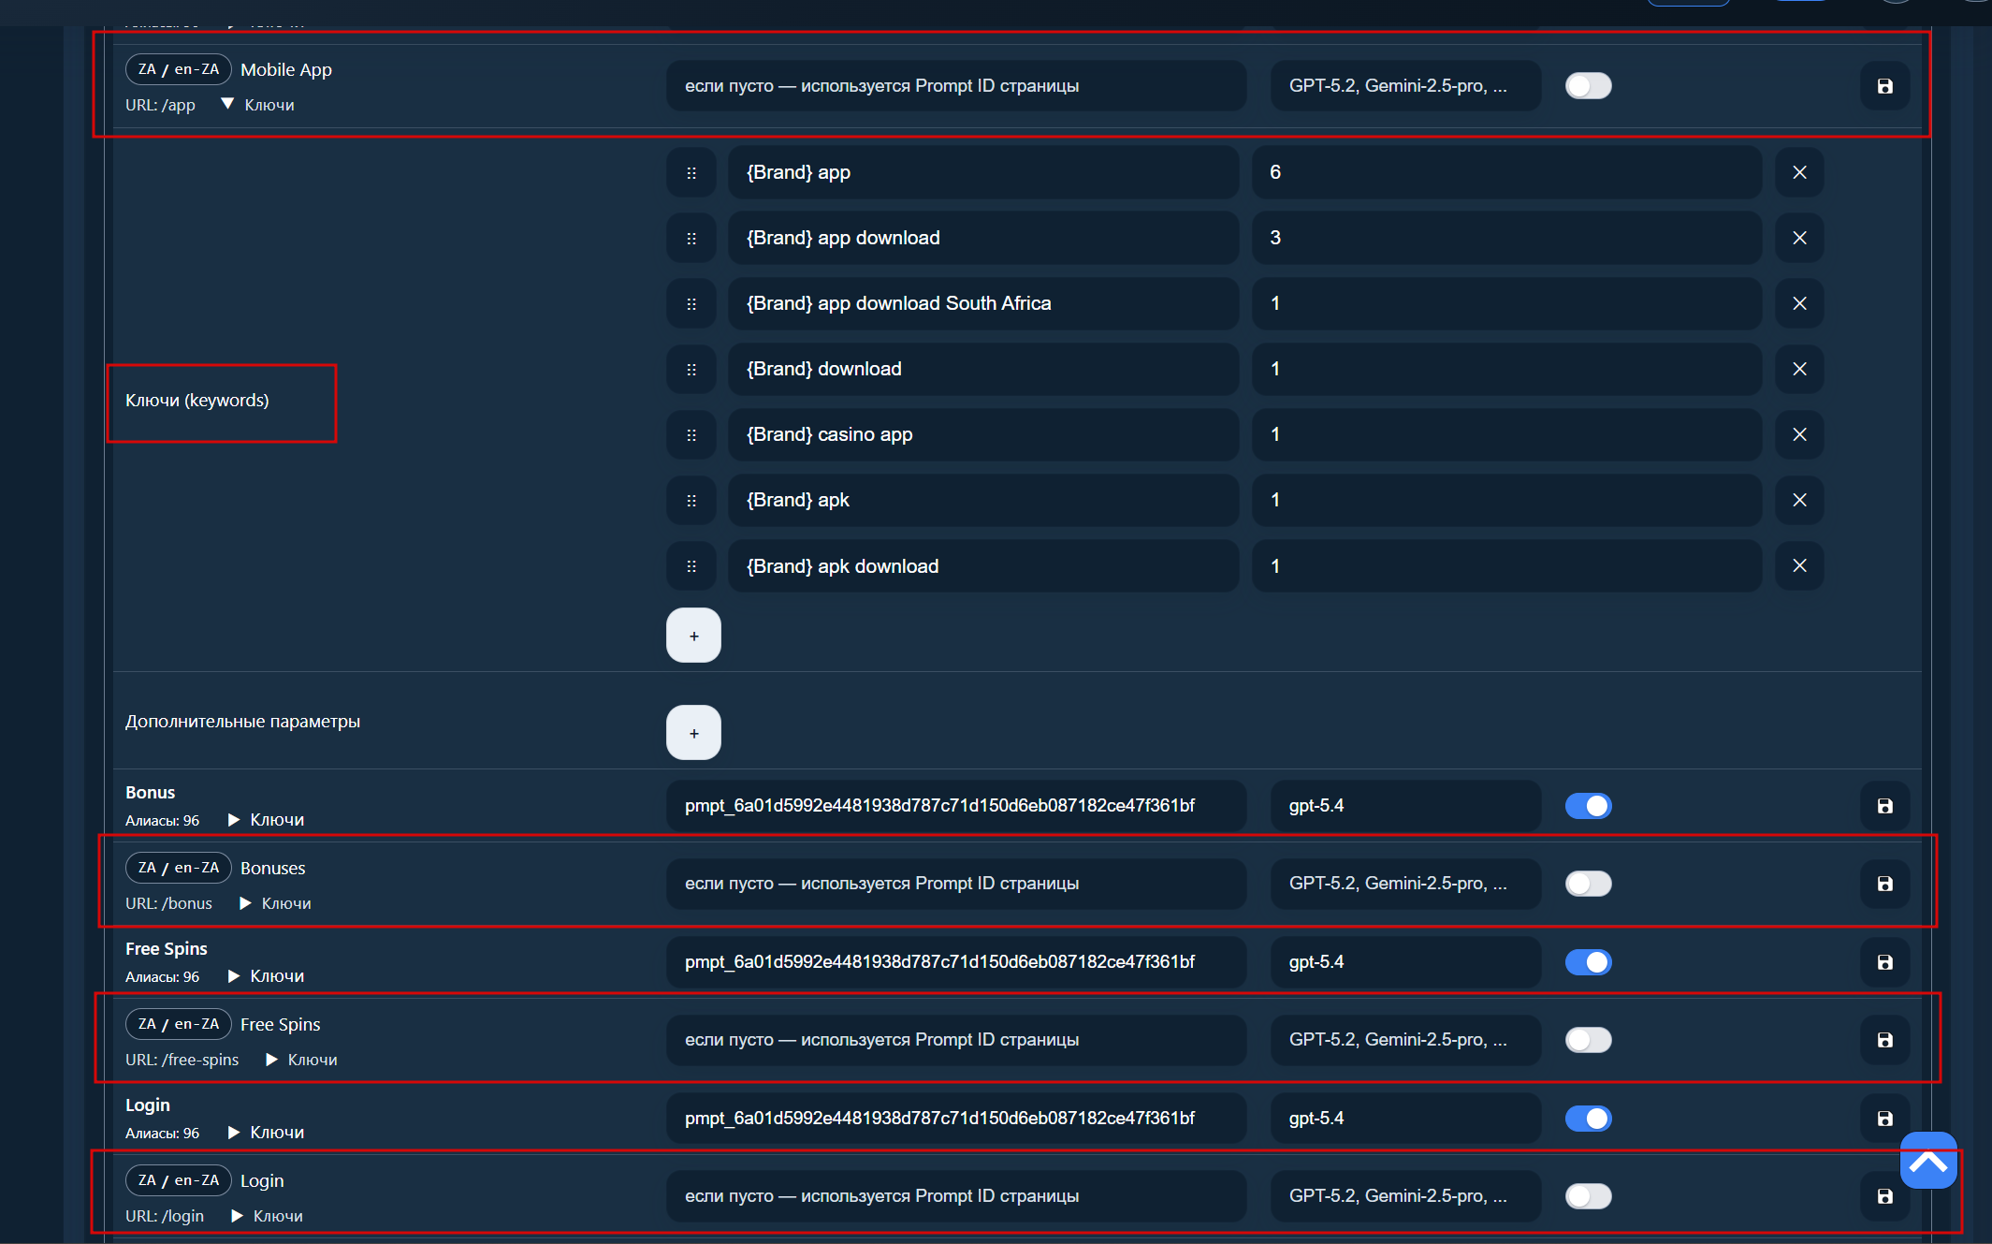
Task: Open the gpt-5.4 model field for Login
Action: pyautogui.click(x=1405, y=1119)
